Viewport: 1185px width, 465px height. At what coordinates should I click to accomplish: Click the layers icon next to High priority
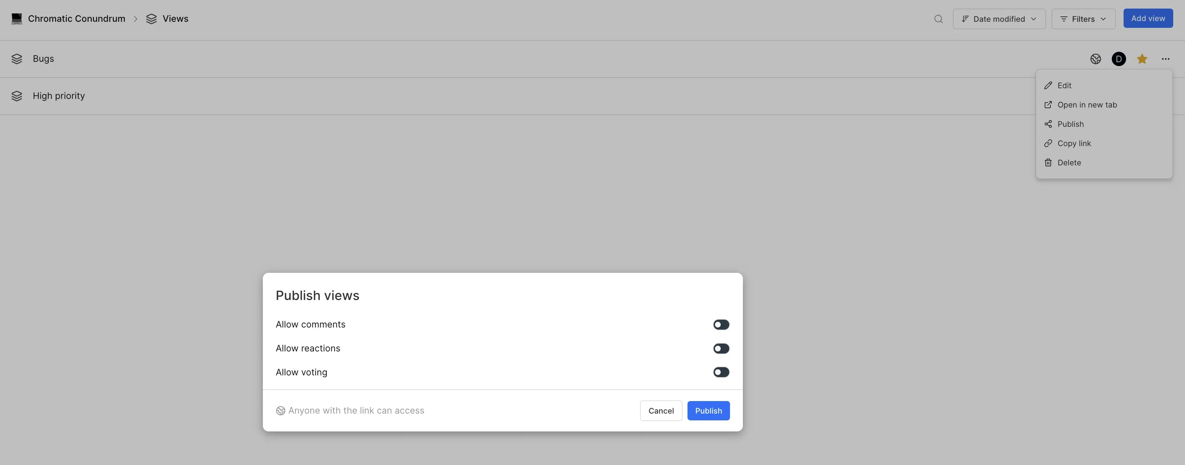point(17,96)
